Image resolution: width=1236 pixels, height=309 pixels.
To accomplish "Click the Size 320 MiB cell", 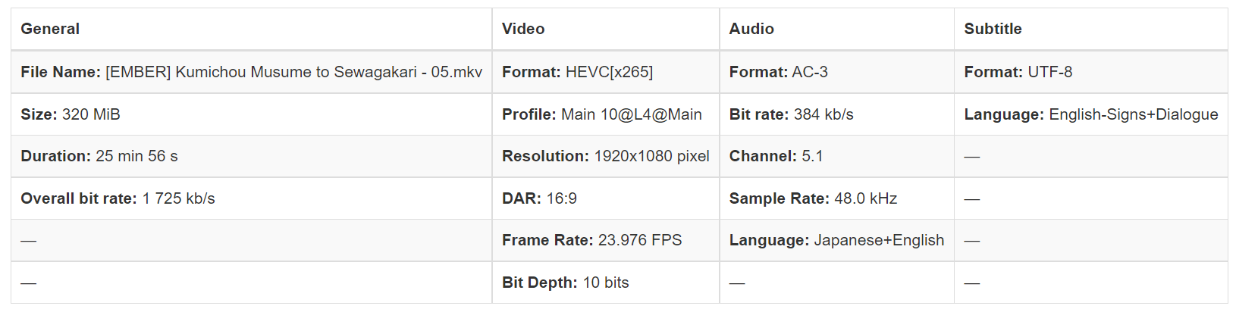I will (71, 114).
